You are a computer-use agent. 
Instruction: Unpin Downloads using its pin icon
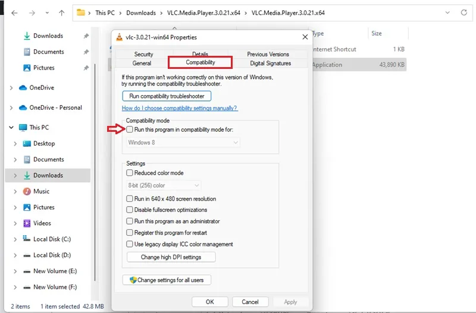(x=86, y=36)
